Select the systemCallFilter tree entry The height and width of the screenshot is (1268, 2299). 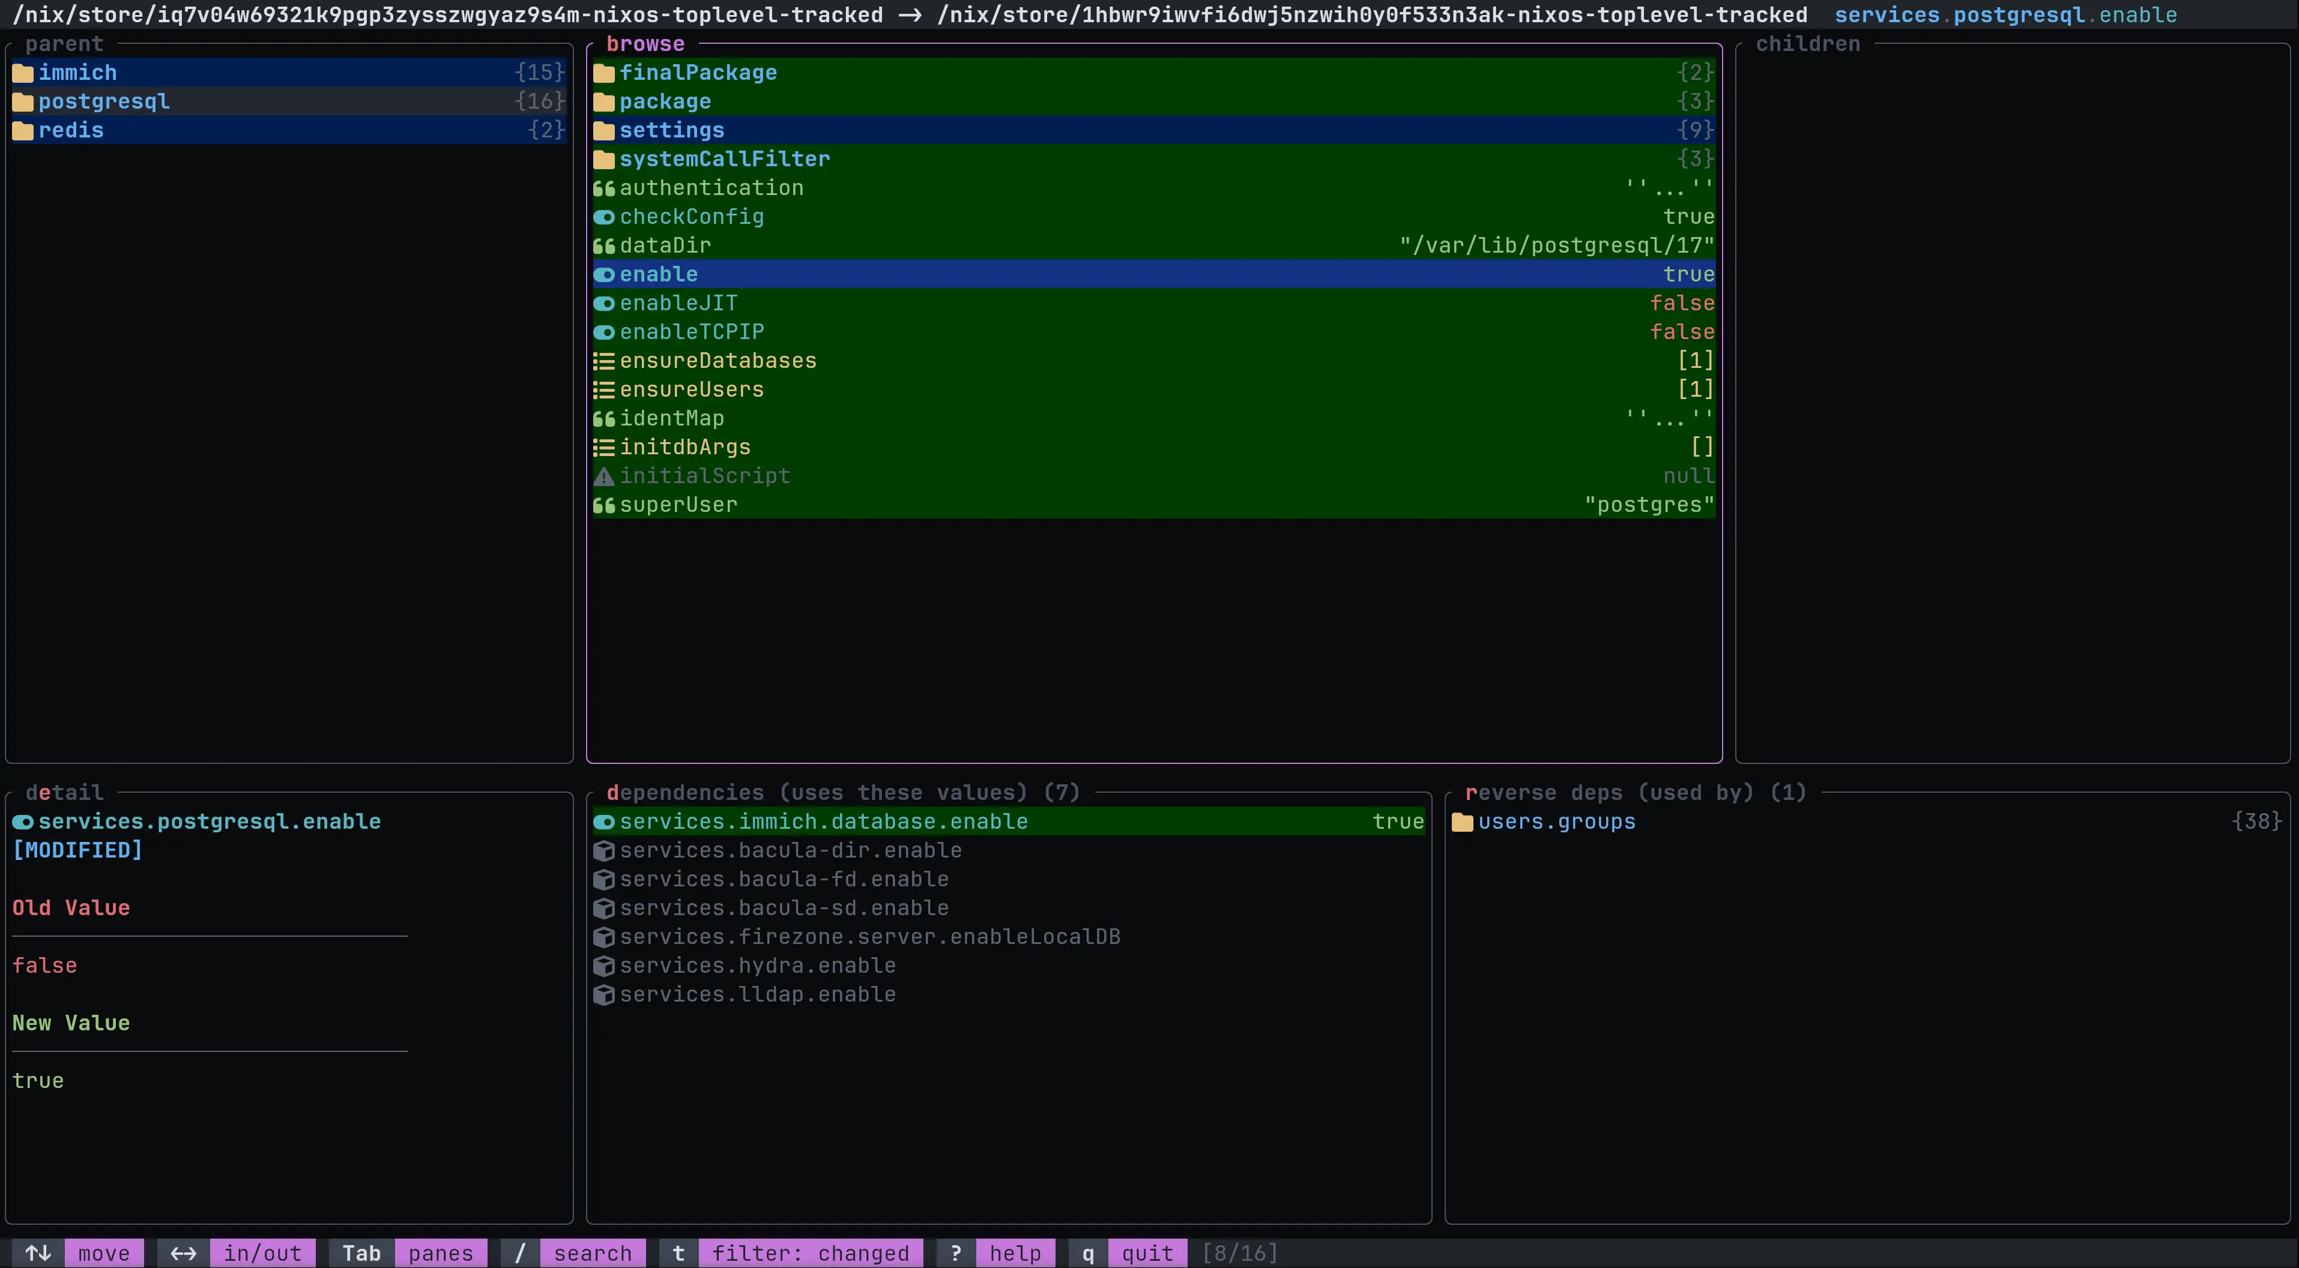click(x=725, y=158)
